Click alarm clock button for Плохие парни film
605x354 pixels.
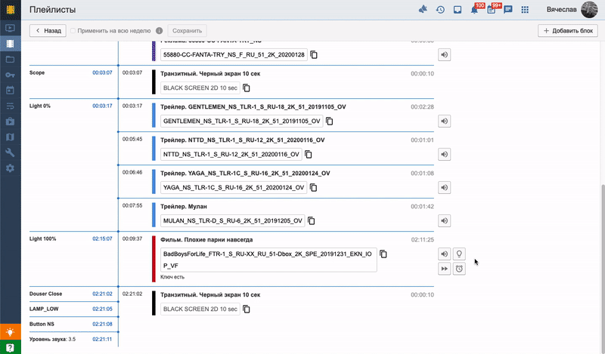[459, 269]
